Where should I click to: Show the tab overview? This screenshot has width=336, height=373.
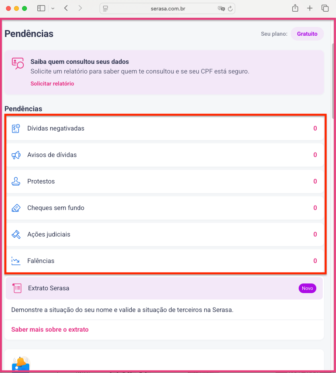[x=325, y=8]
